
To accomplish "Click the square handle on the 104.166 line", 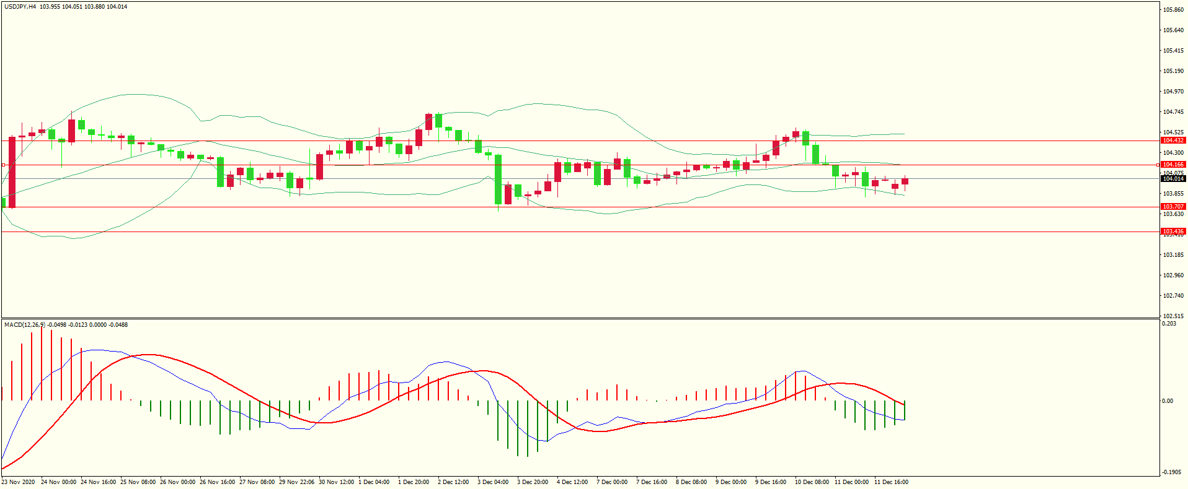I will click(4, 165).
